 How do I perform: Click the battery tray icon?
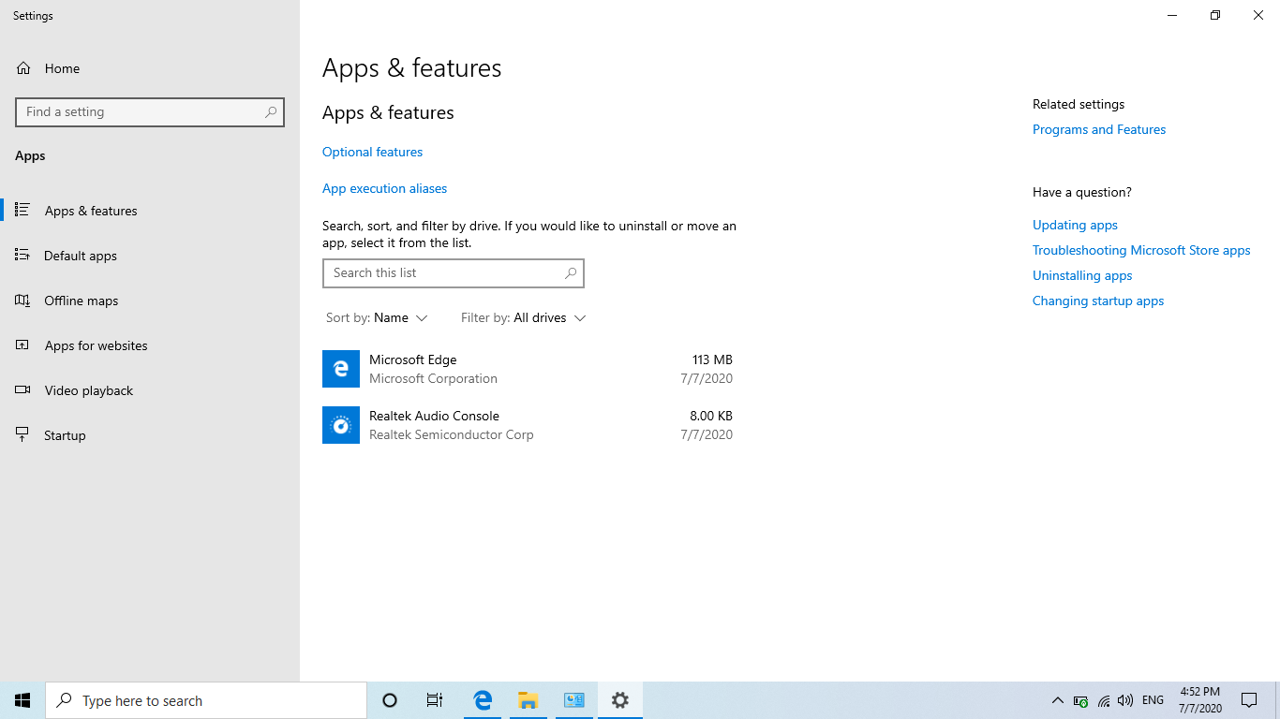pyautogui.click(x=1080, y=700)
